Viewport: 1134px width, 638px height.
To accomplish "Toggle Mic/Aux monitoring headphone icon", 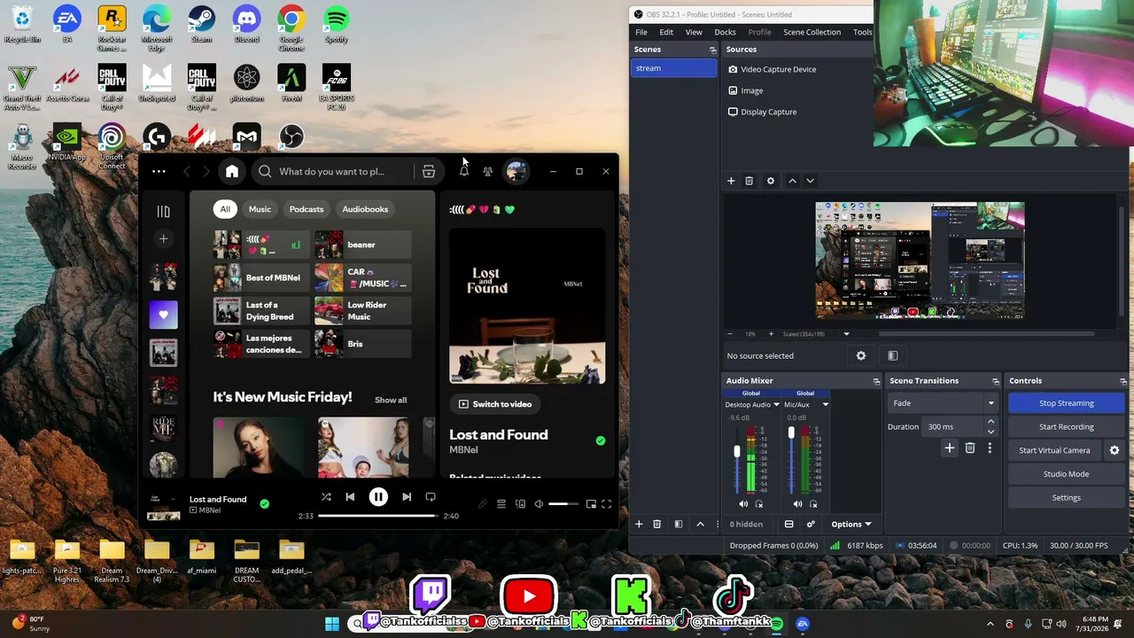I will (813, 504).
